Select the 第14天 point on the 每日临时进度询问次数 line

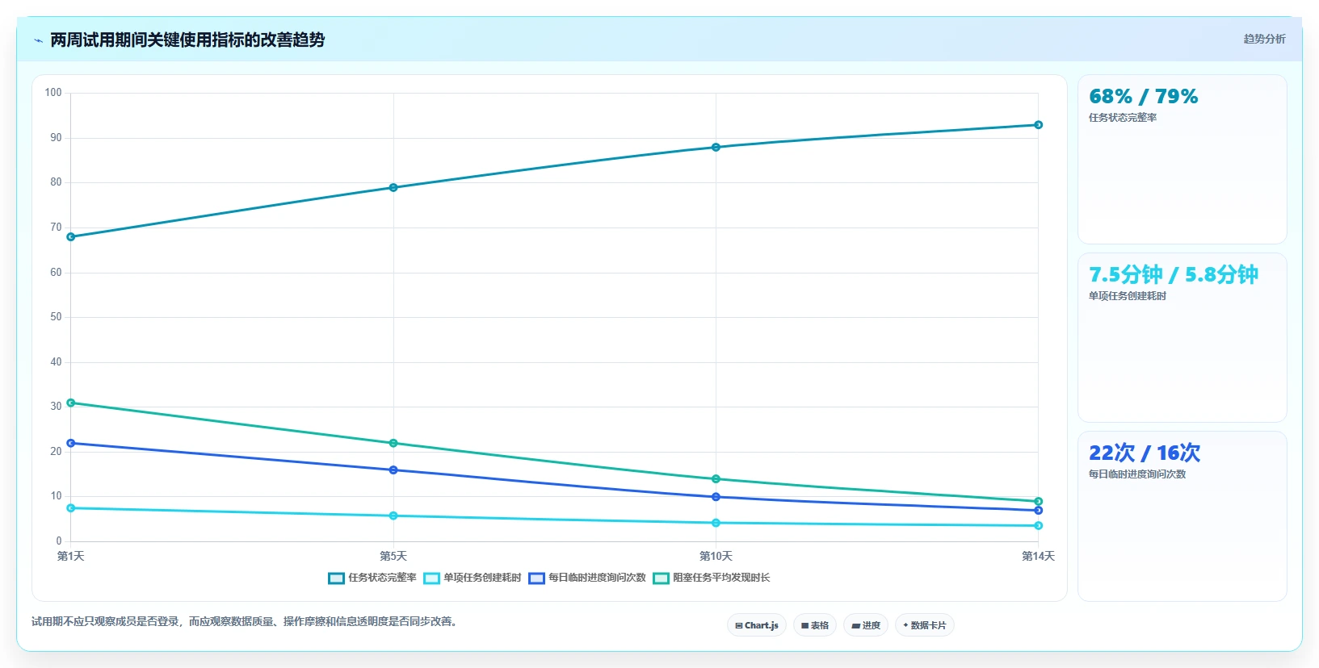1039,511
